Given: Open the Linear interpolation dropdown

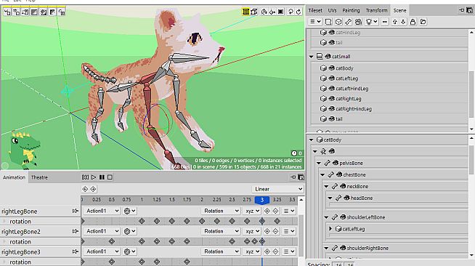Looking at the screenshot, I should point(277,189).
